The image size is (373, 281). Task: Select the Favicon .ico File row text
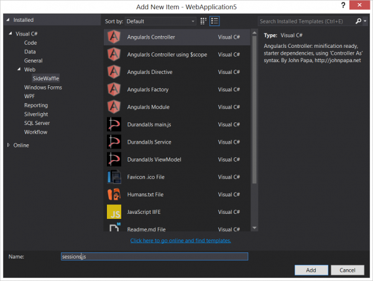point(145,177)
